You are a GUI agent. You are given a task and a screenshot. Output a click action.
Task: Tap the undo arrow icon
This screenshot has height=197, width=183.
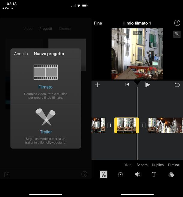[177, 85]
